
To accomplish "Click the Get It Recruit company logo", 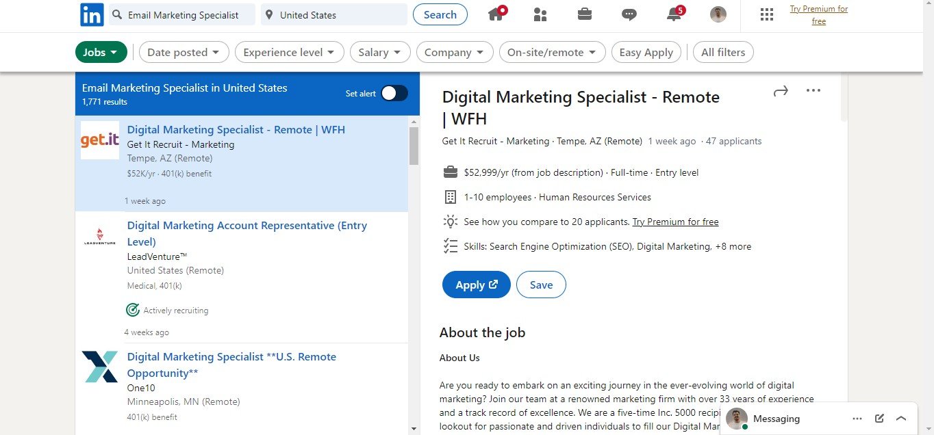I will click(100, 140).
